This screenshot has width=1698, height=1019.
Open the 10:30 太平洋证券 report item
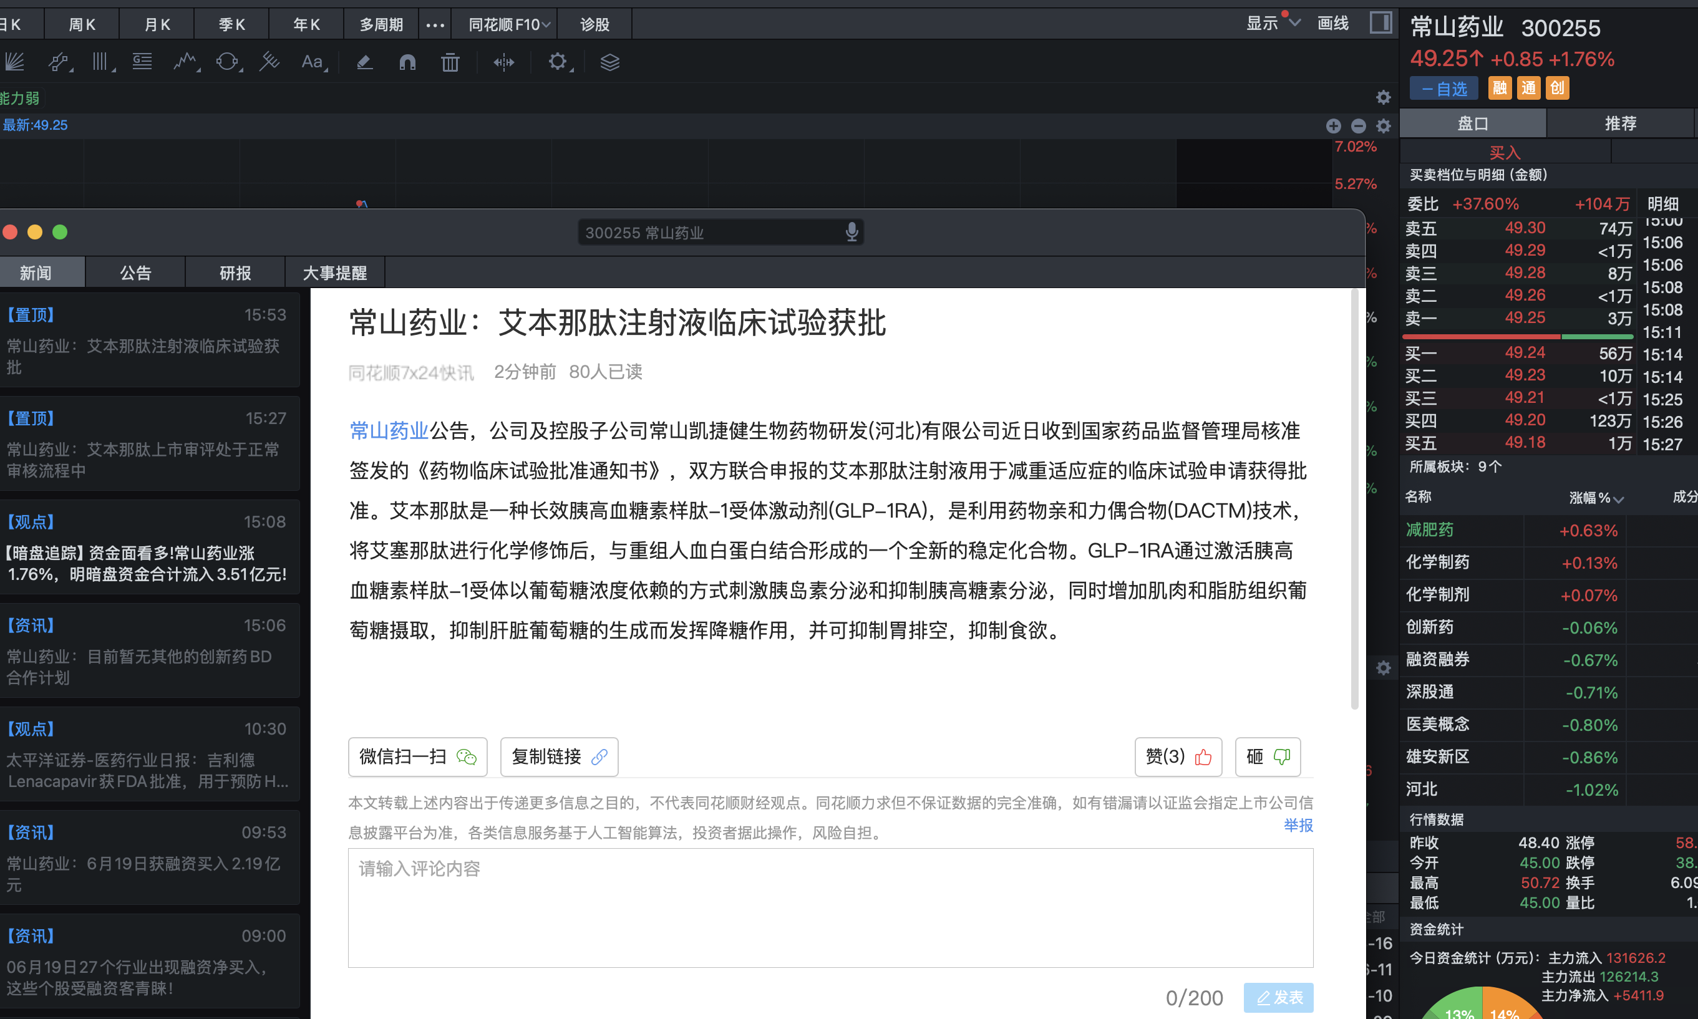click(149, 755)
